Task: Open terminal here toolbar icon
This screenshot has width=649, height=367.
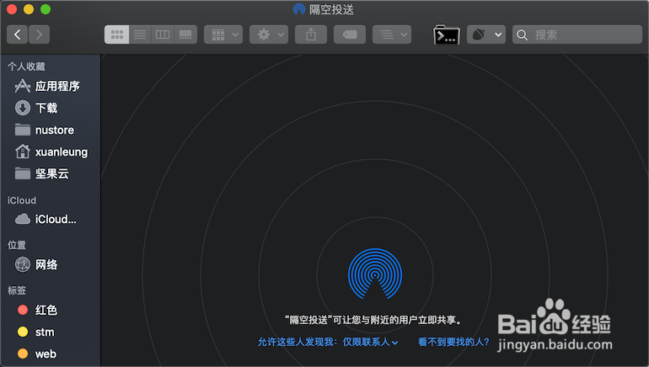Action: pos(447,35)
